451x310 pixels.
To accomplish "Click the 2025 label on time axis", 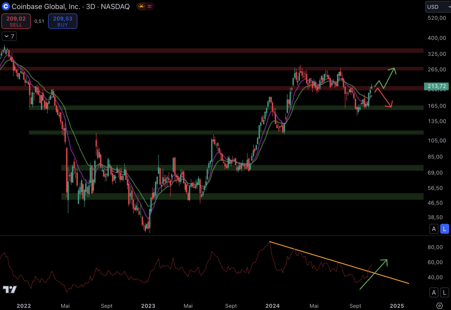I will tap(397, 306).
